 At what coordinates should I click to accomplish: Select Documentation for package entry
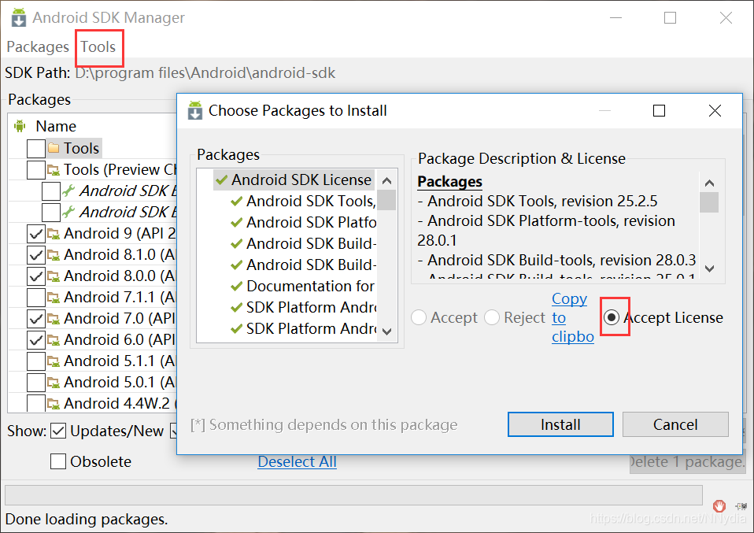310,286
